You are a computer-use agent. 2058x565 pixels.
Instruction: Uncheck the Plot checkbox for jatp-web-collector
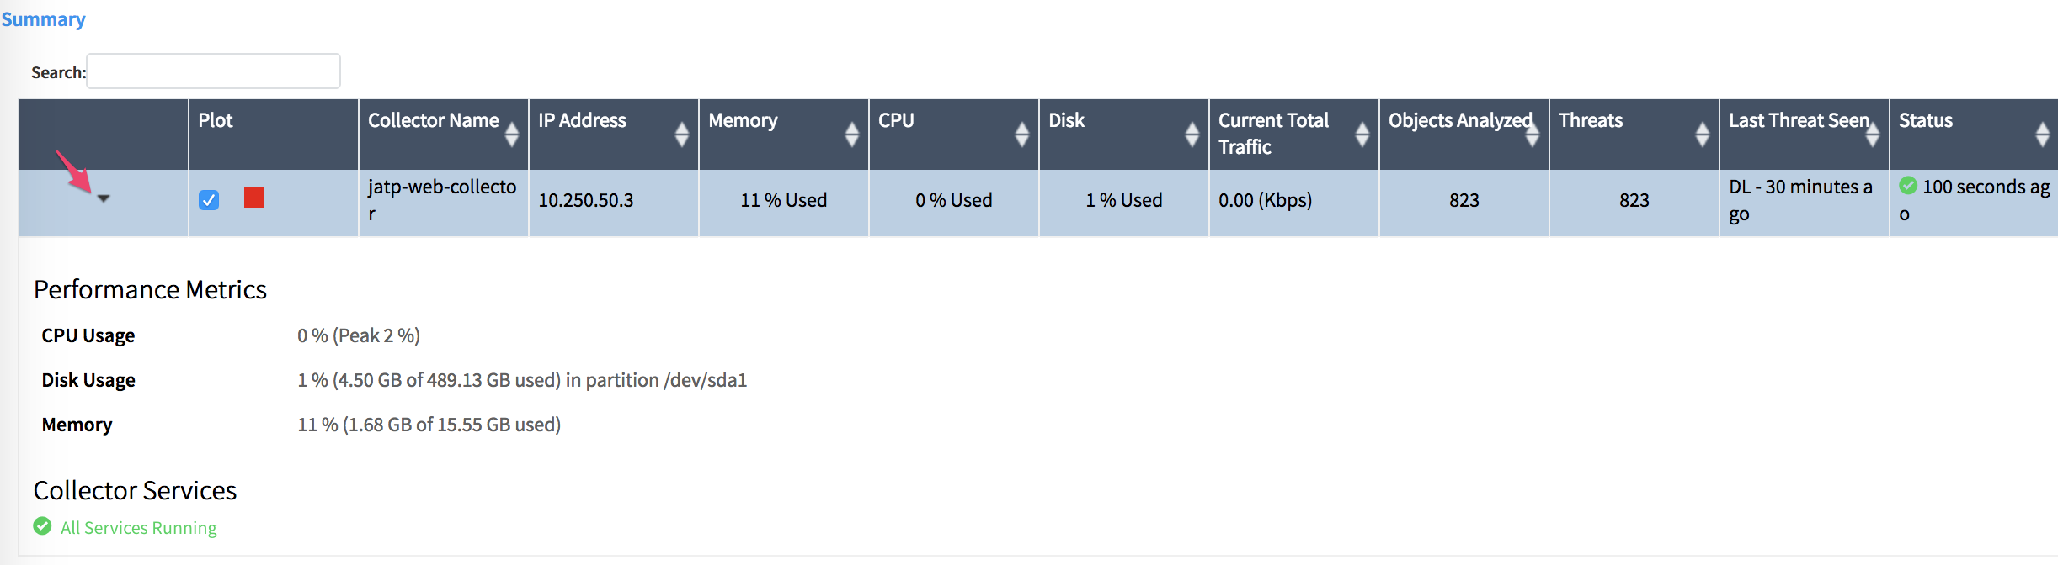click(209, 200)
